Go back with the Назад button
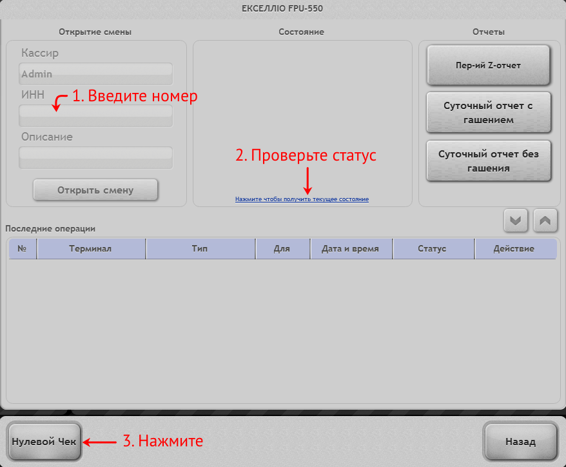 [520, 441]
